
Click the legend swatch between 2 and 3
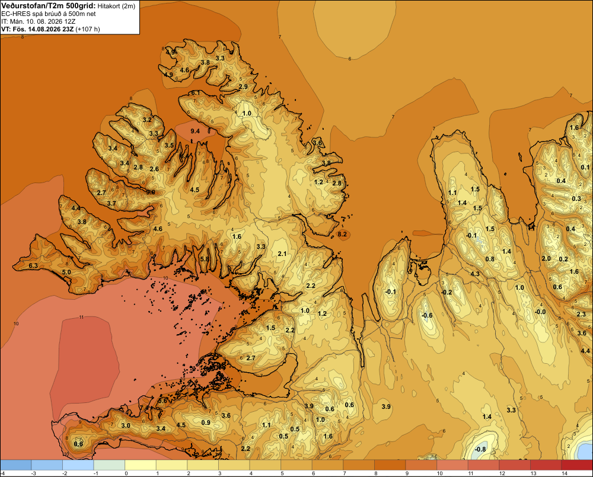pyautogui.click(x=203, y=465)
